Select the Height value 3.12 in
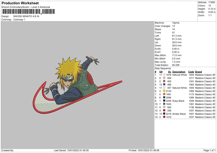The height and width of the screenshot is (153, 217). coord(212,9)
